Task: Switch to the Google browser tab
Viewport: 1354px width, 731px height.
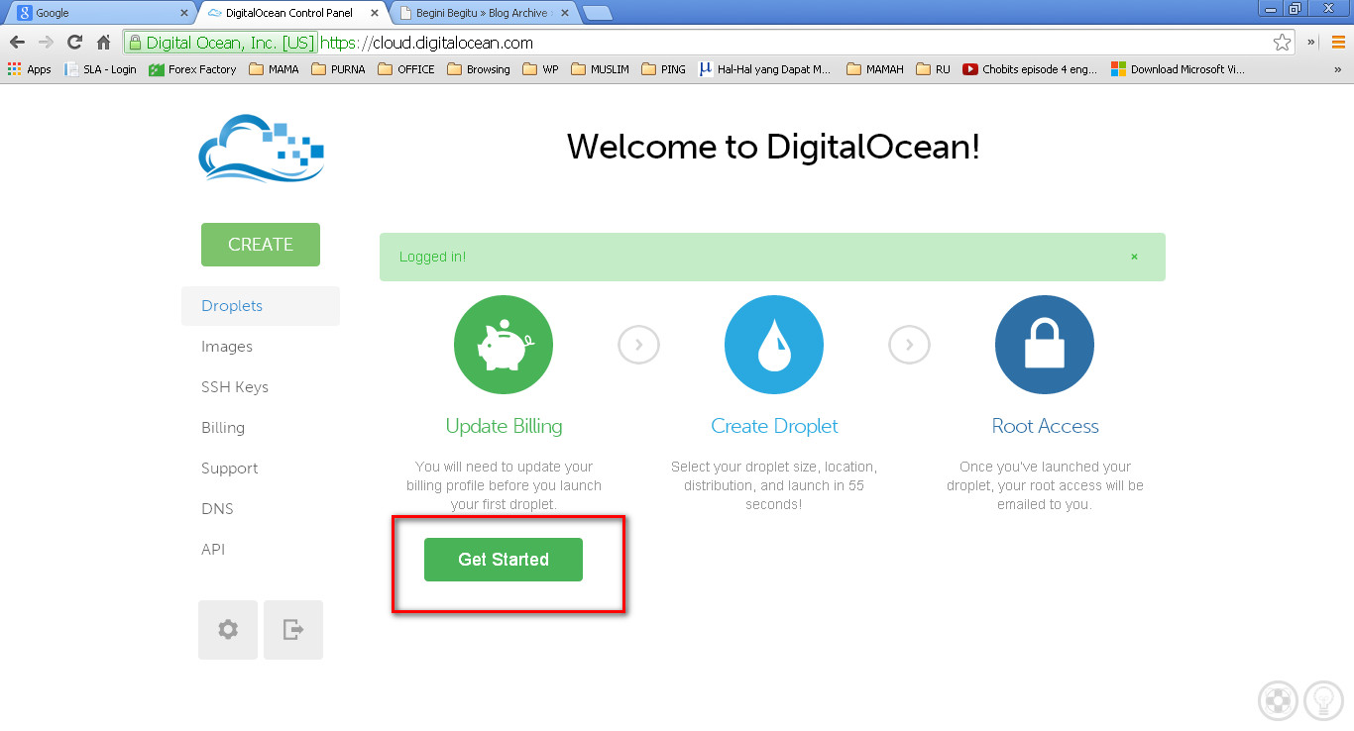Action: pyautogui.click(x=98, y=13)
